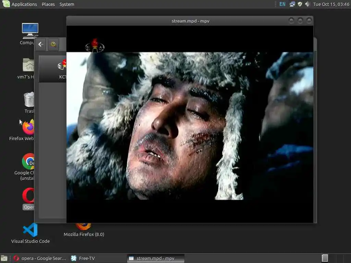Open the System menu

[67, 4]
